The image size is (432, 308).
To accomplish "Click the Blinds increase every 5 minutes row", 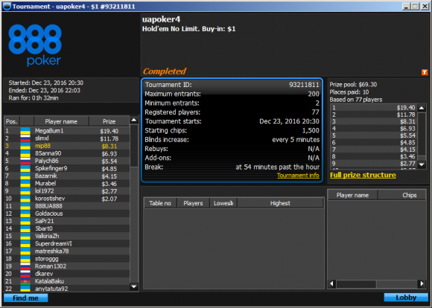I will coord(232,140).
